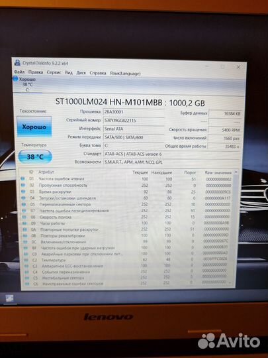
Task: Select the Нестабильные сектора attribute name
Action: click(x=63, y=278)
